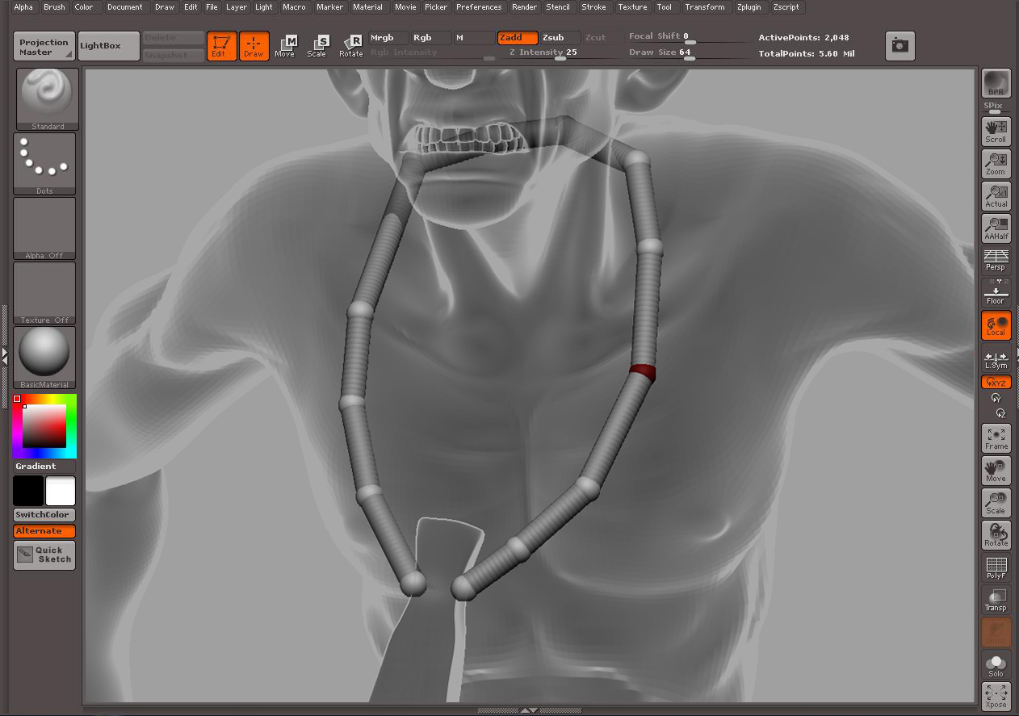Screen dimensions: 1019x716
Task: Open the Zplugin menu
Action: [x=747, y=7]
